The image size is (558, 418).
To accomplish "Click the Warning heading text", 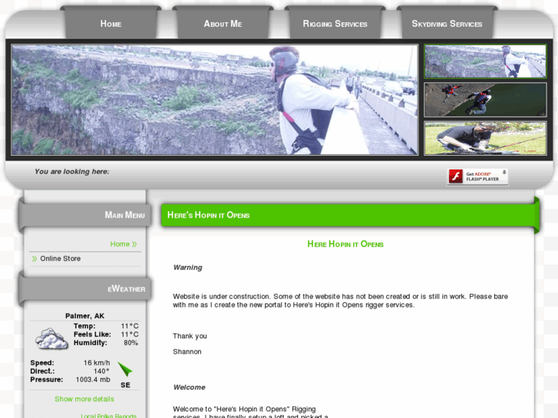I will [x=187, y=268].
